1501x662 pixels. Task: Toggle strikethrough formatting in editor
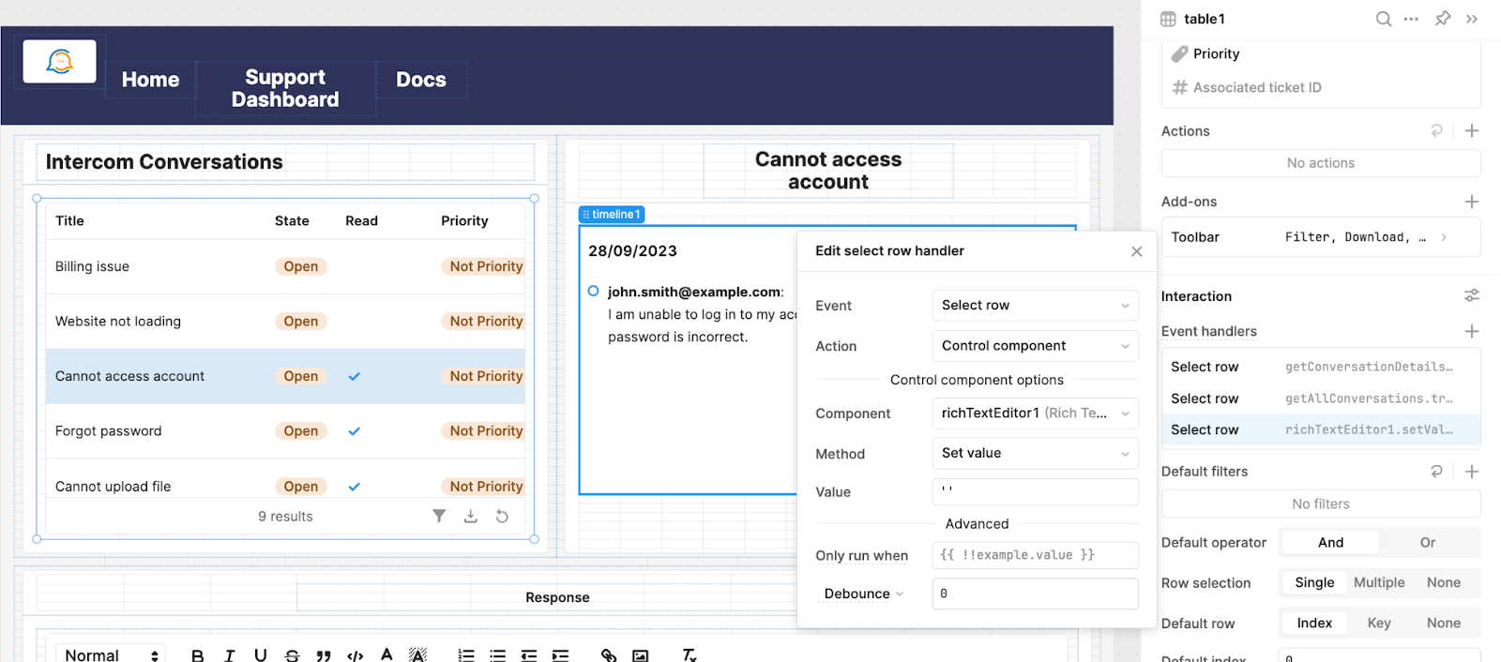click(x=292, y=655)
